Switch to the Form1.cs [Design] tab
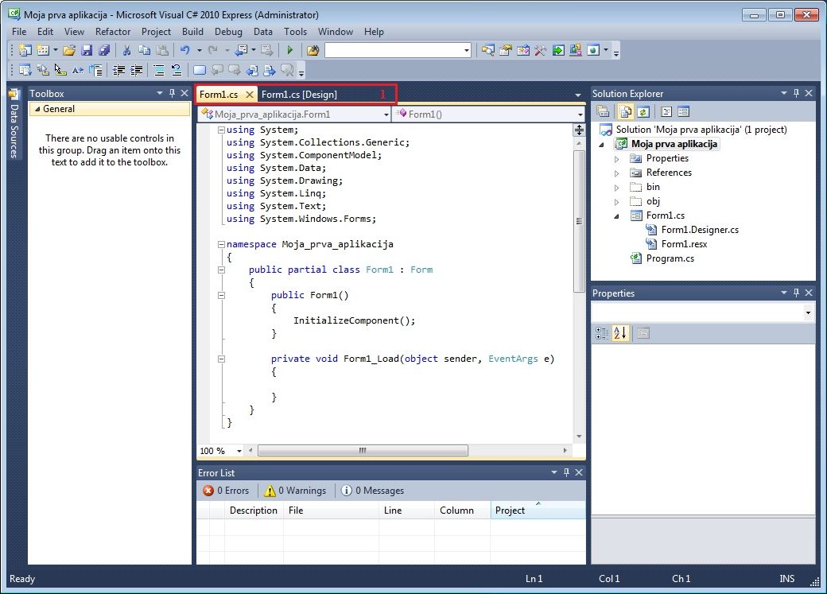 (x=299, y=95)
